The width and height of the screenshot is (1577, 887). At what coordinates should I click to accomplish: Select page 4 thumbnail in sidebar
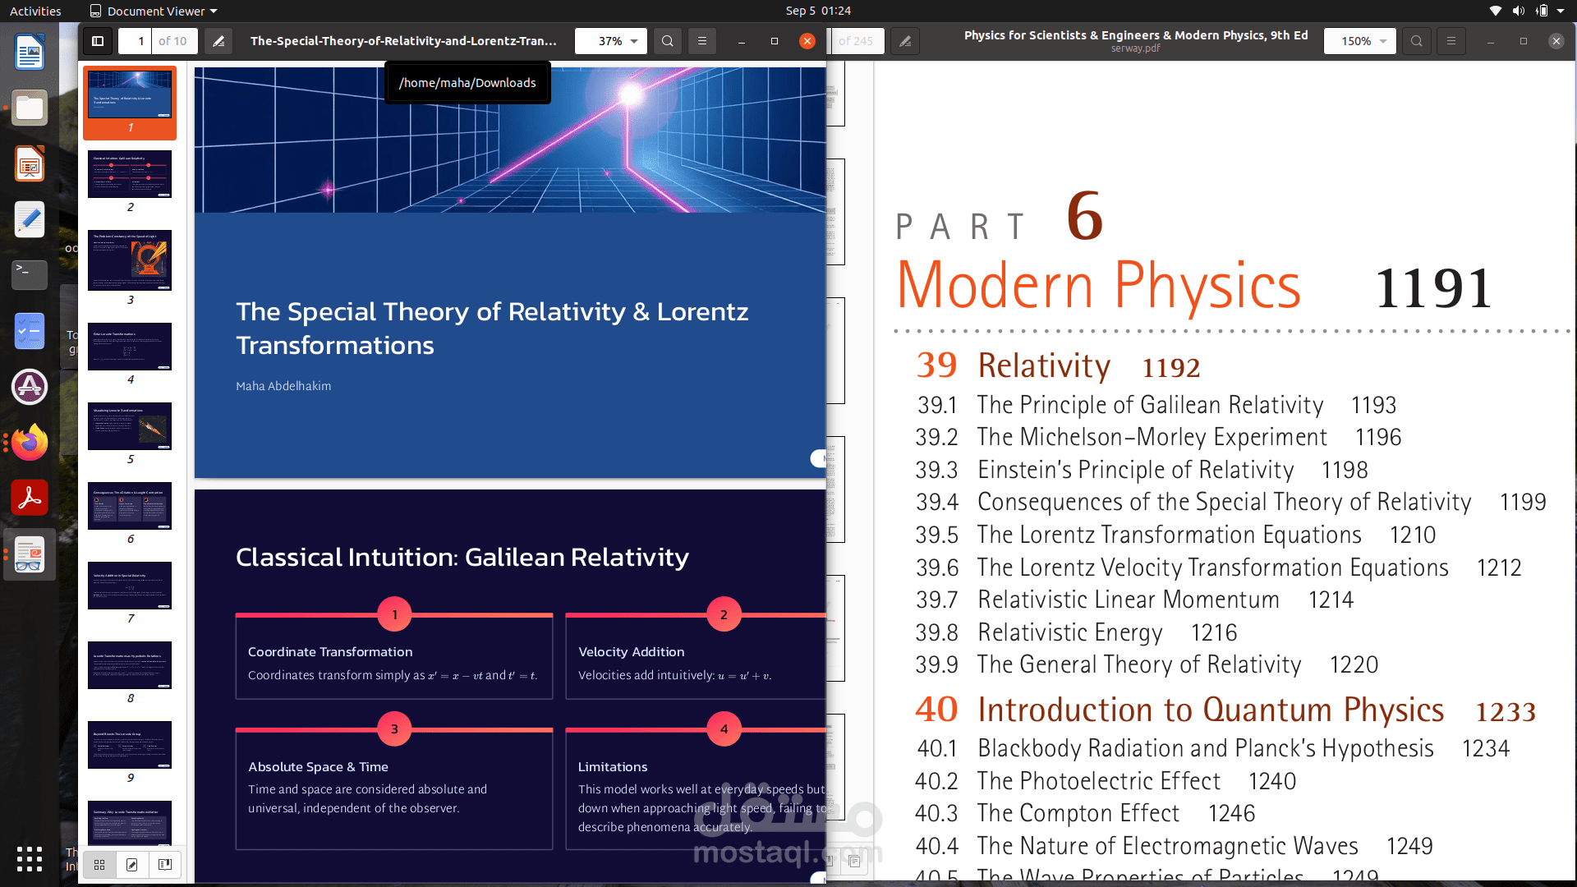click(130, 347)
